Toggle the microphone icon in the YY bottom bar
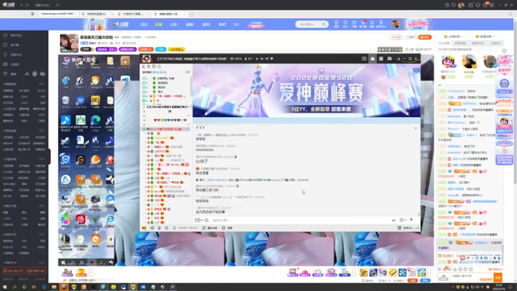517x291 pixels. click(159, 228)
